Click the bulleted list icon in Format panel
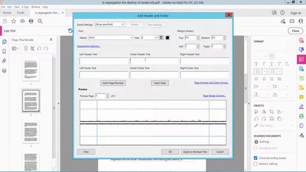 tap(258, 71)
